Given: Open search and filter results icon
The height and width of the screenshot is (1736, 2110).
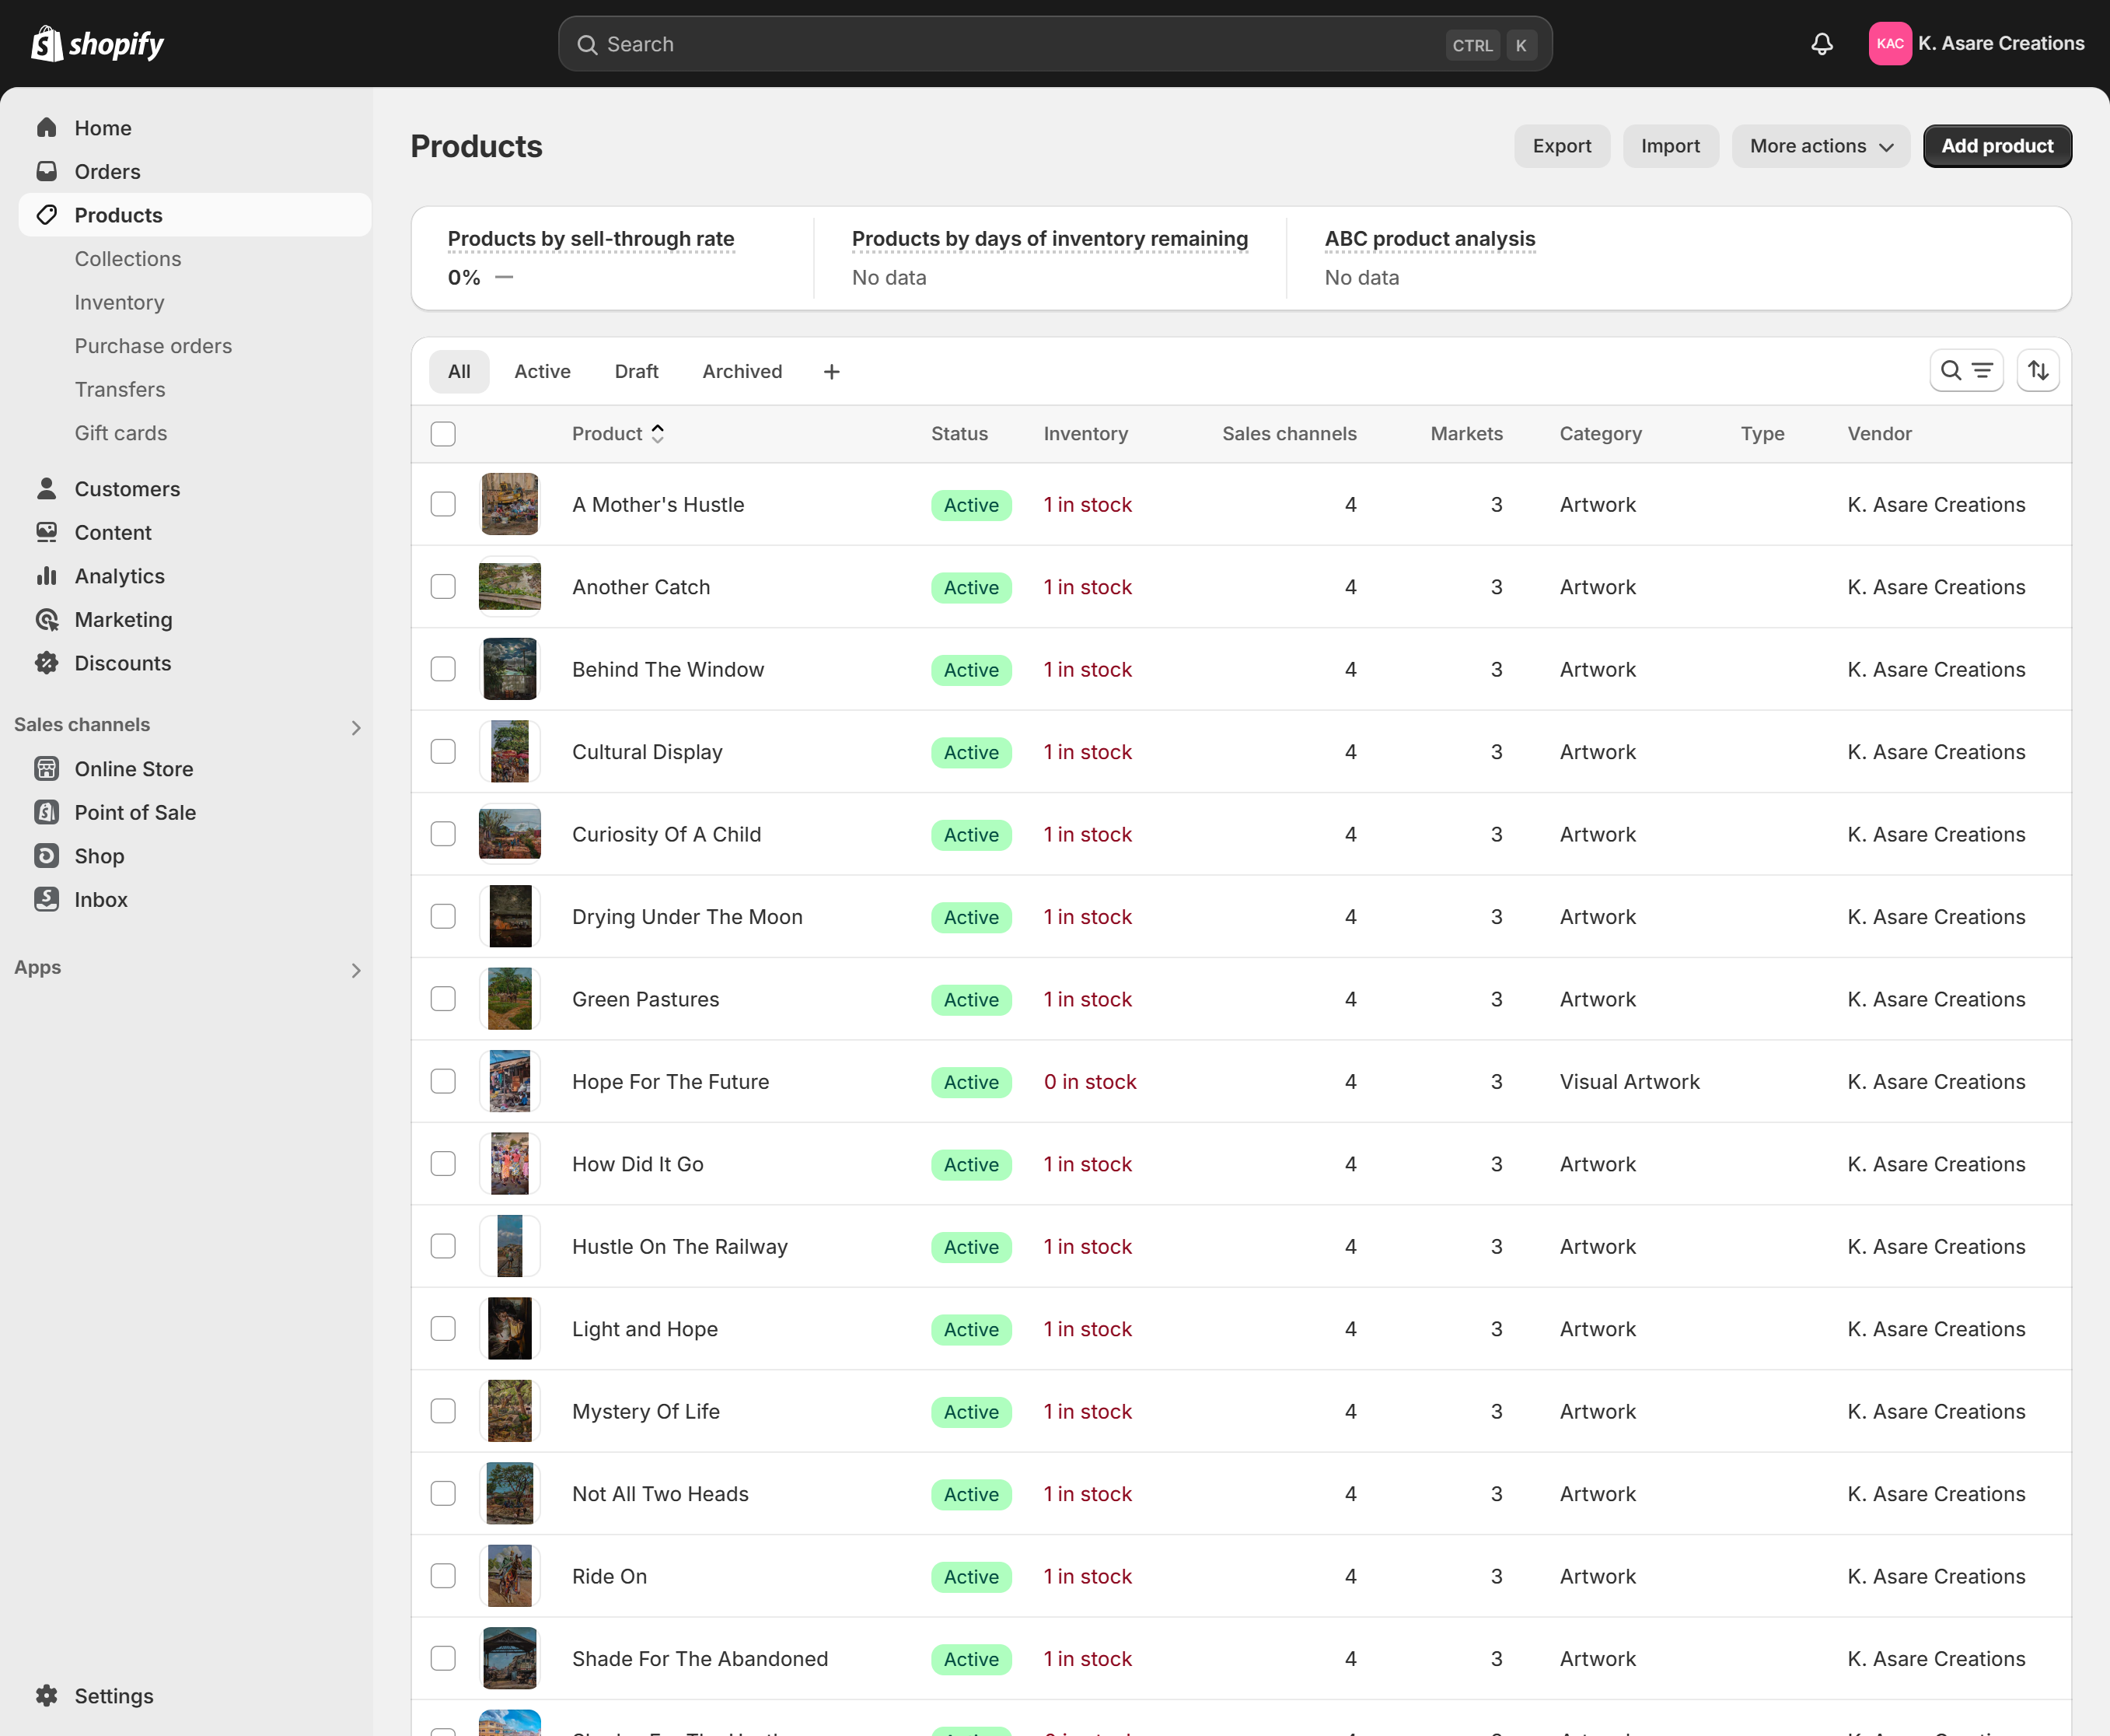Looking at the screenshot, I should click(1965, 371).
